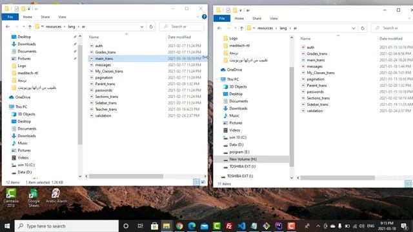Viewport: 413px width, 232px height.
Task: Refresh the left Explorer window
Action: click(x=151, y=26)
